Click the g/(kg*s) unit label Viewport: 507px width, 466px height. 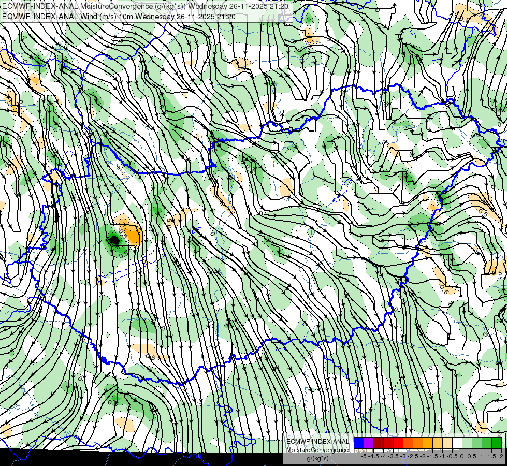(318, 459)
